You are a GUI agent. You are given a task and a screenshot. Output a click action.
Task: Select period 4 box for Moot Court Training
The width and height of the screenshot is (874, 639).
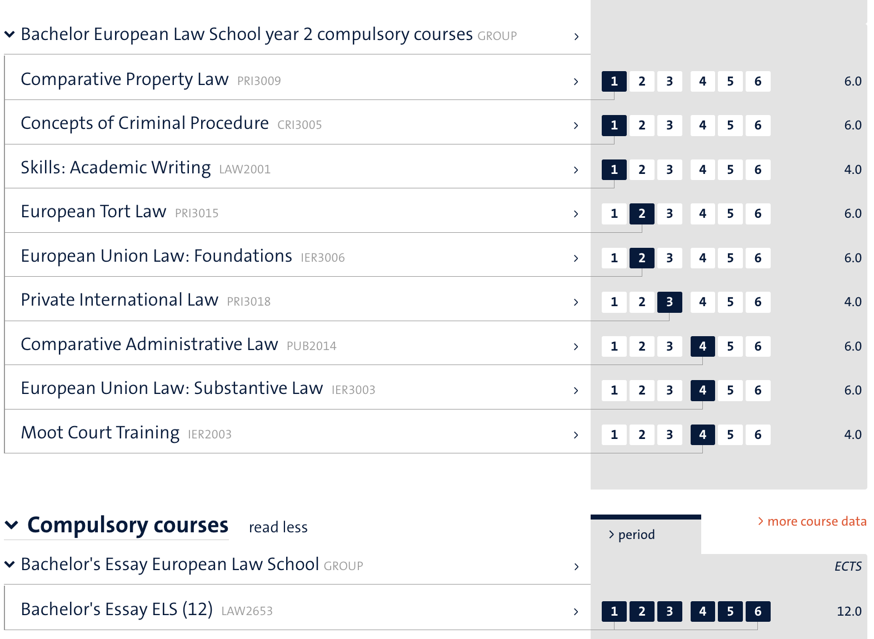pos(702,435)
